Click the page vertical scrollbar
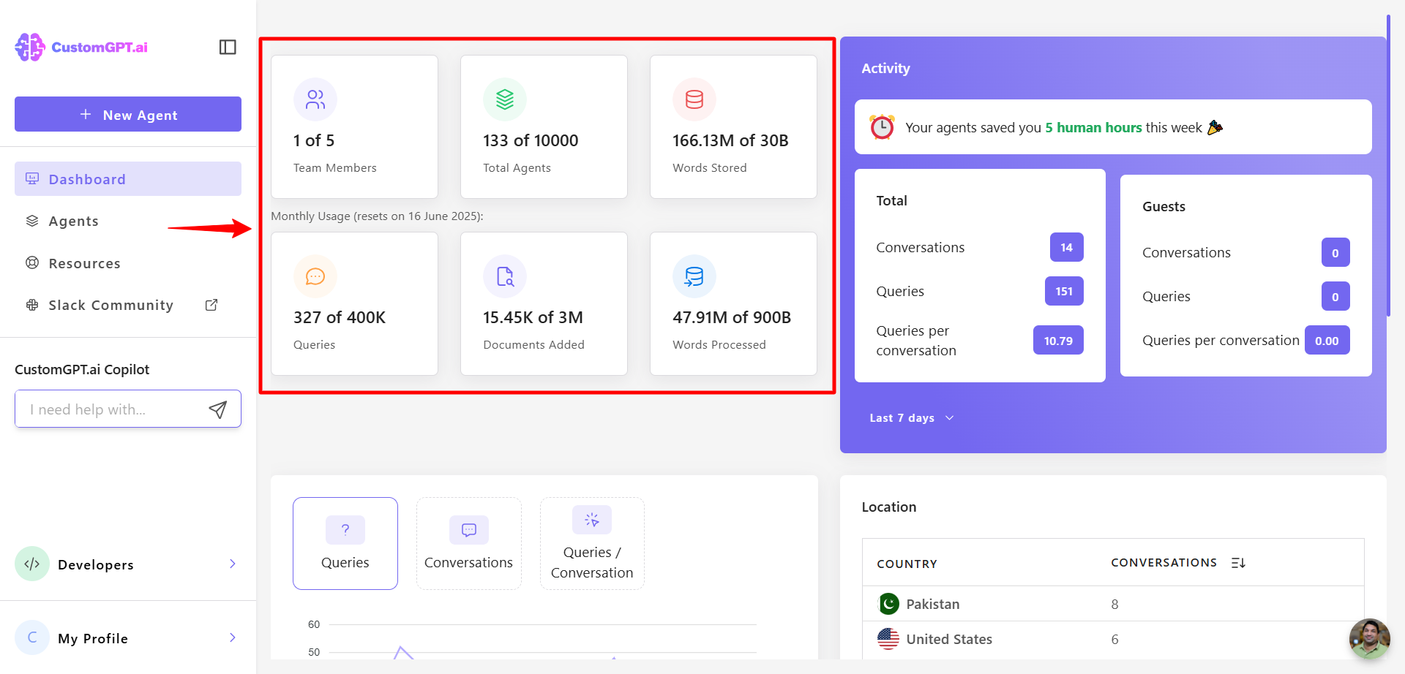The width and height of the screenshot is (1405, 674). [1388, 164]
